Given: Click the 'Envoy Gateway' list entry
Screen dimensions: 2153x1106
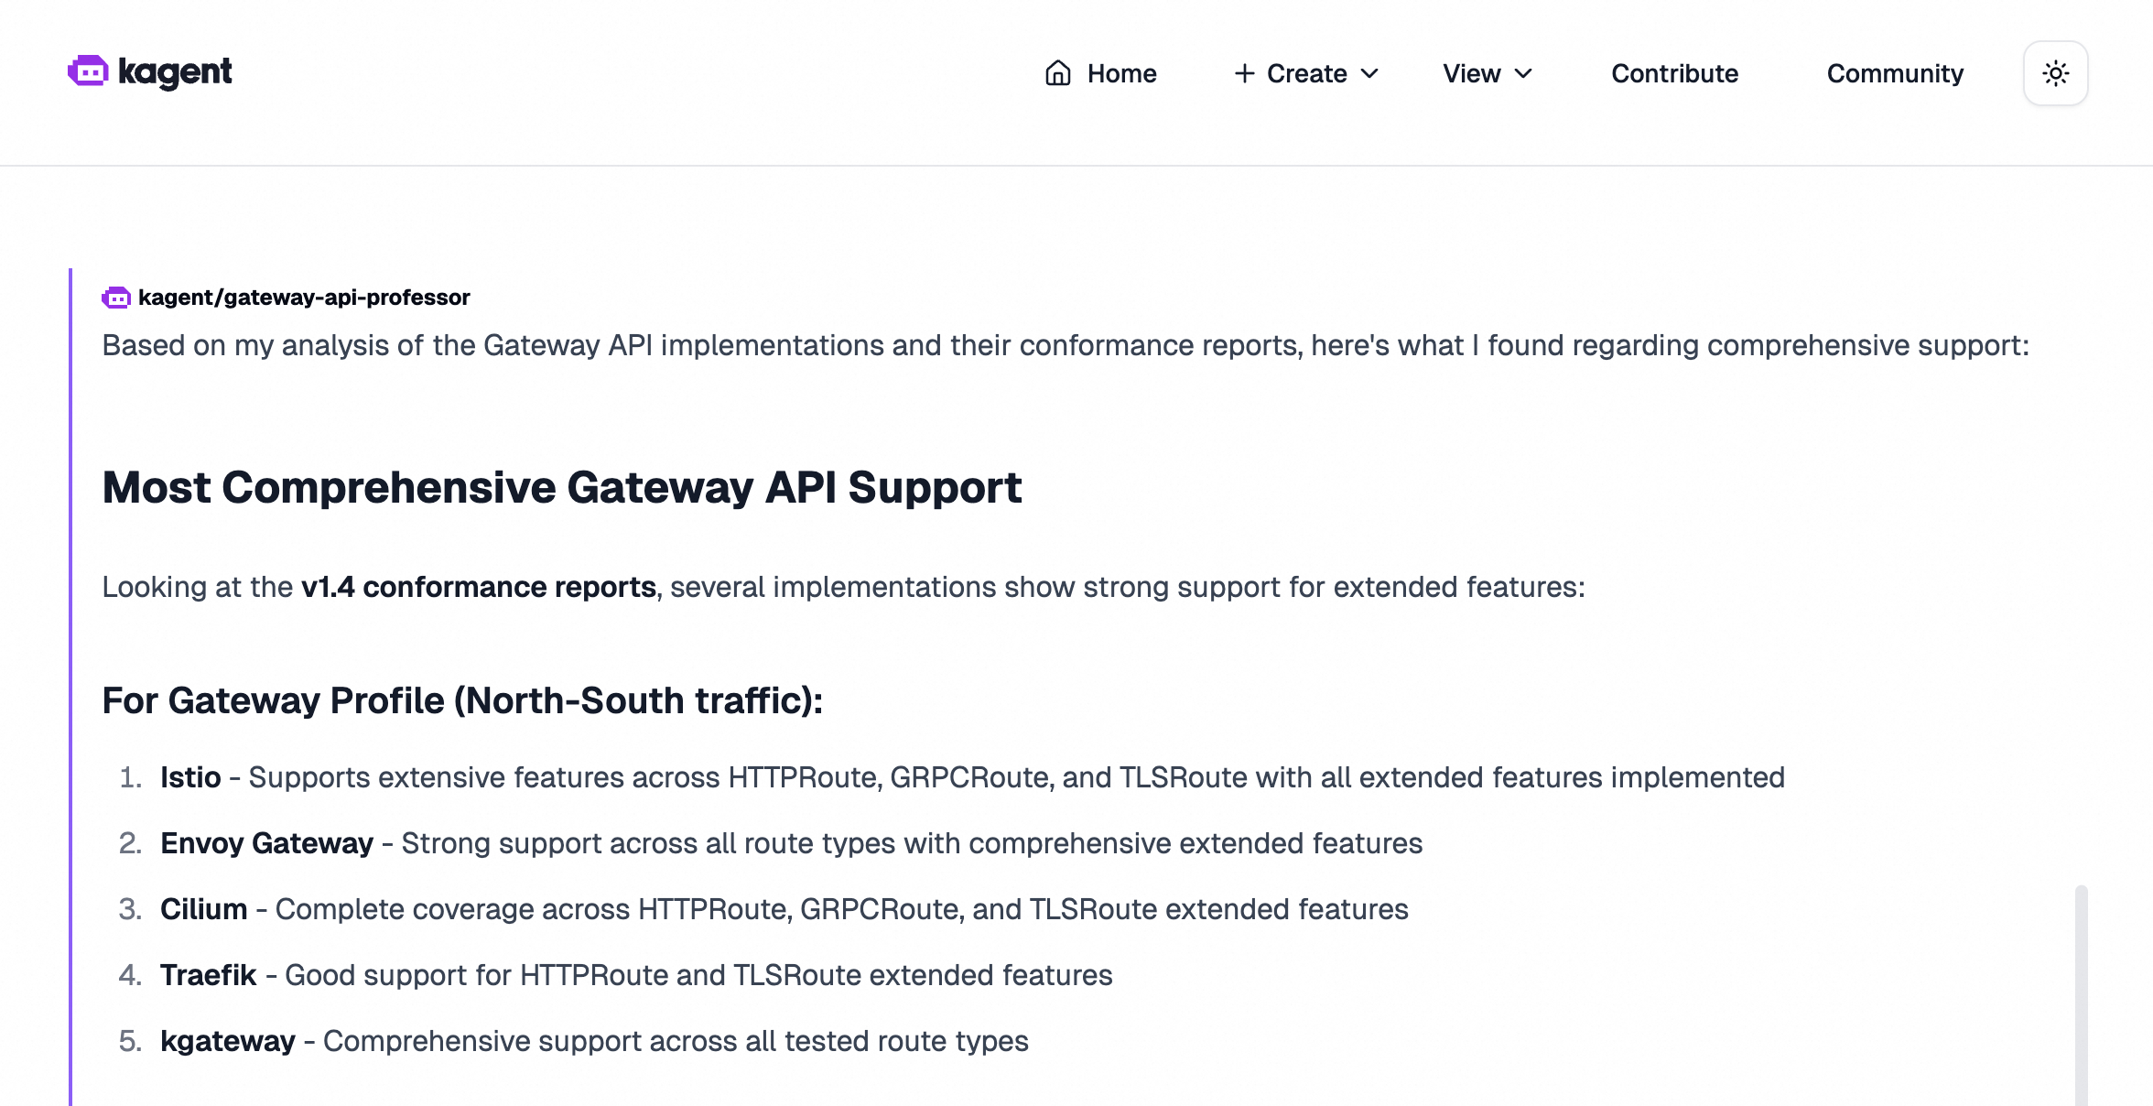Looking at the screenshot, I should [x=266, y=843].
